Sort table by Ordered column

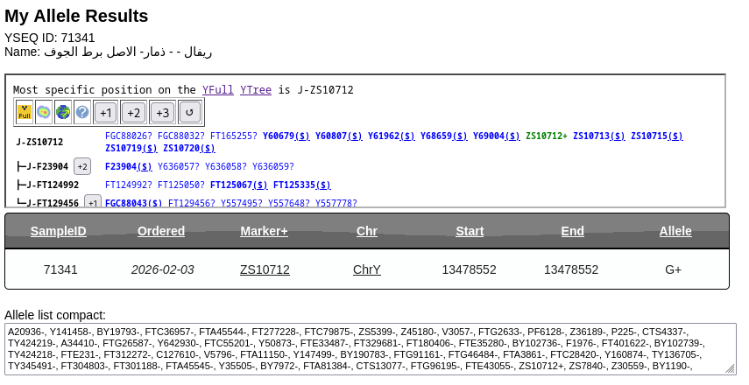pos(161,231)
